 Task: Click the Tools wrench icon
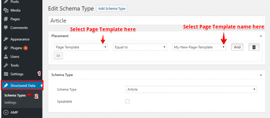(6, 65)
